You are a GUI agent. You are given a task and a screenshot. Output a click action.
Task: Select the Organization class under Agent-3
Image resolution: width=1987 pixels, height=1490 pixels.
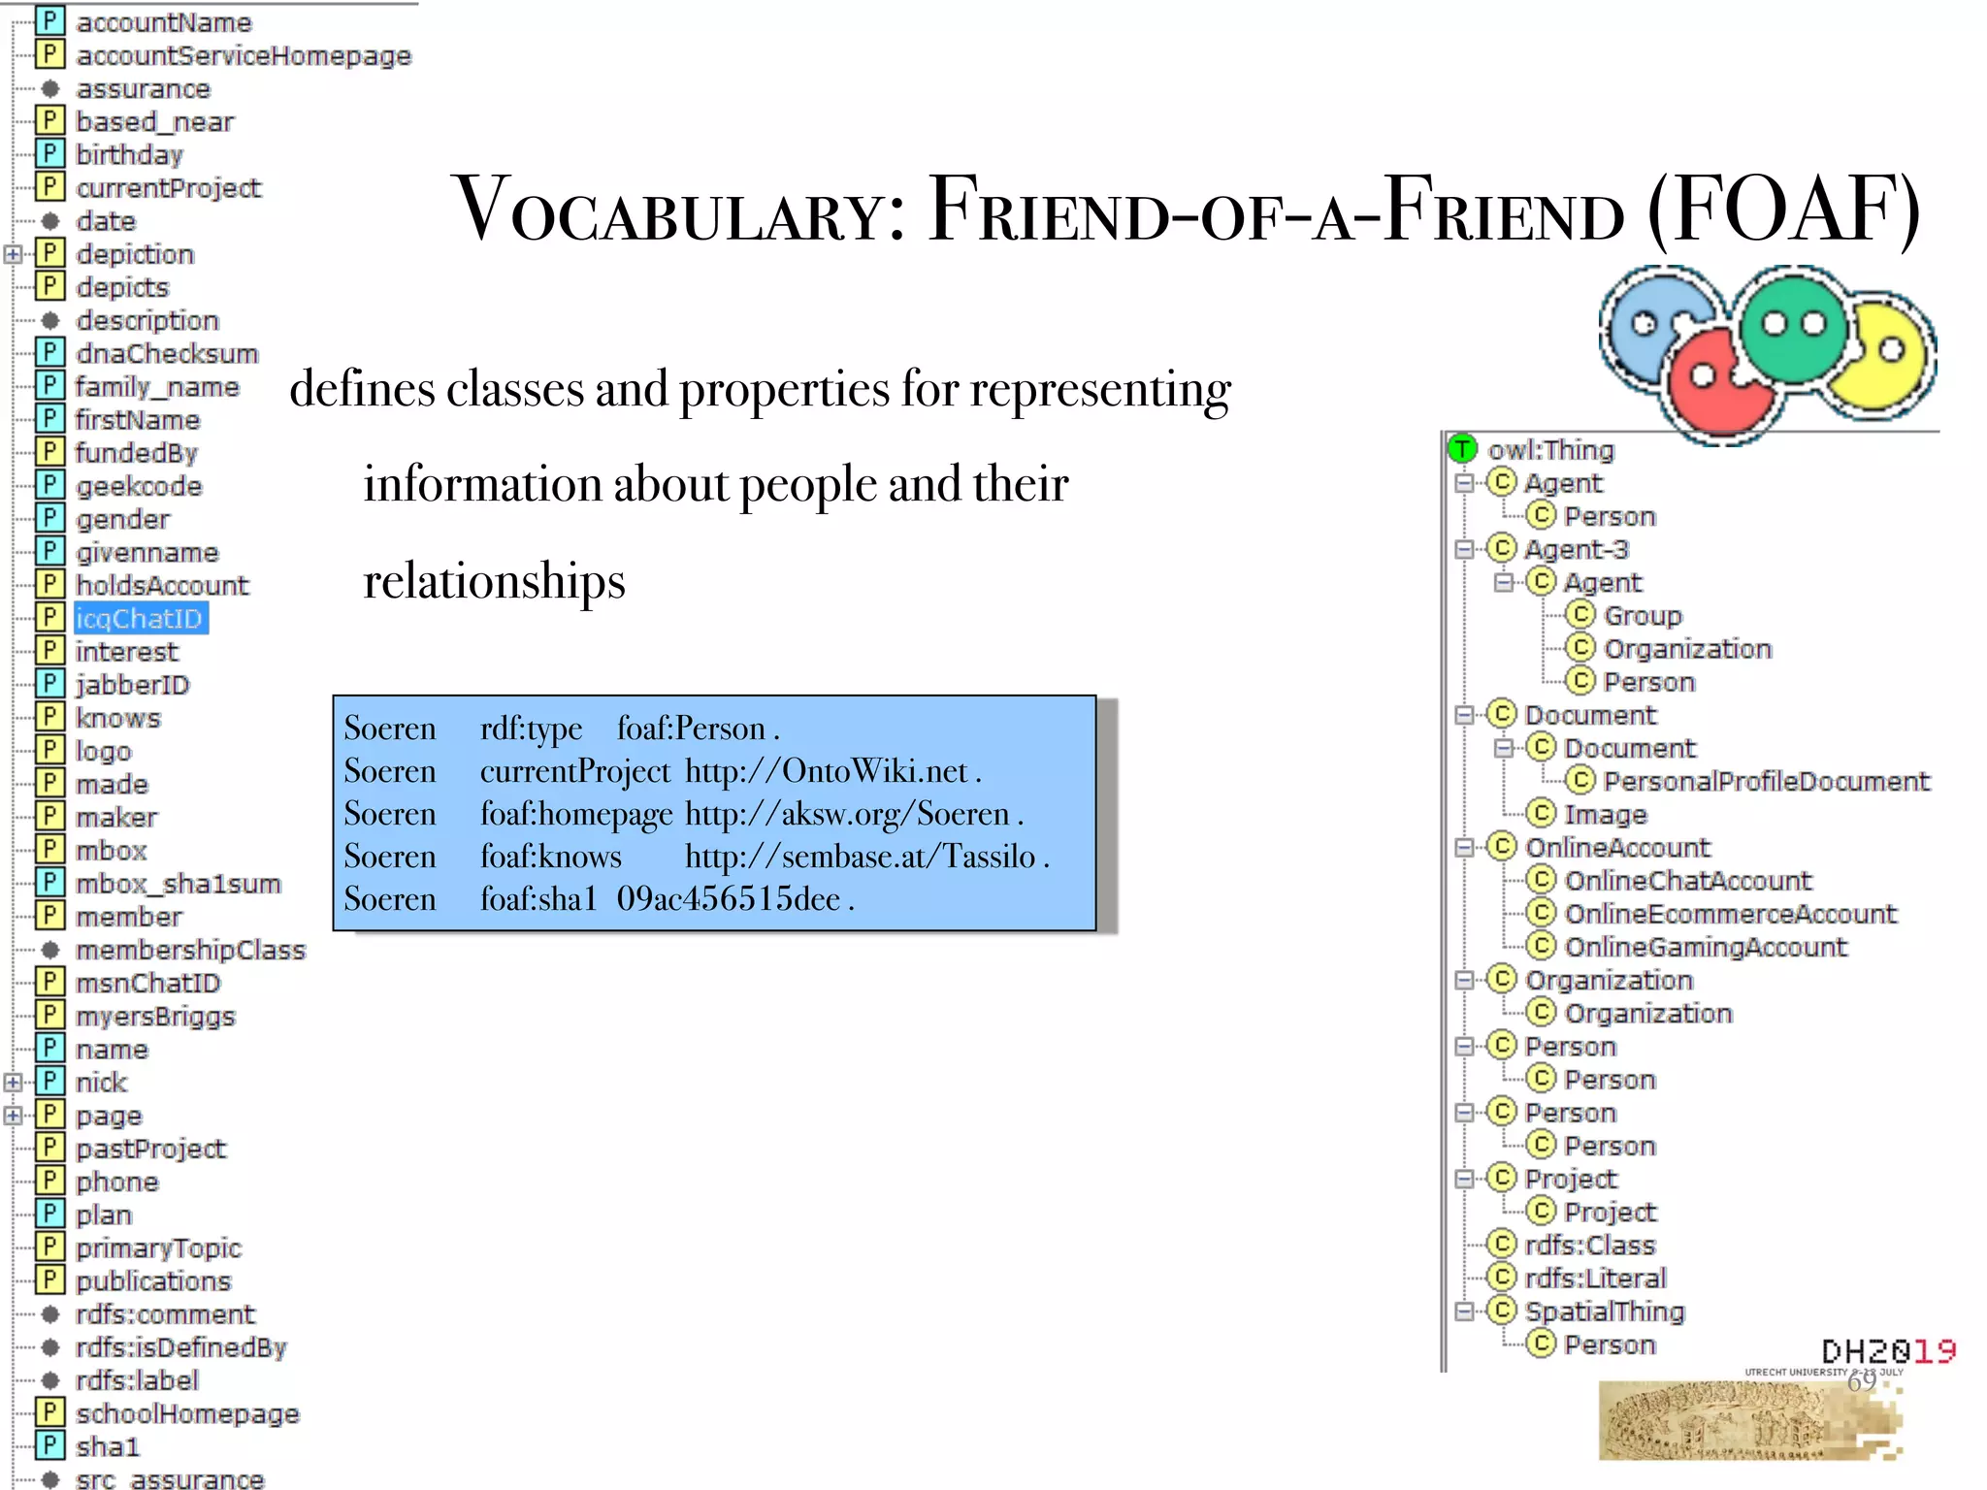click(1688, 649)
